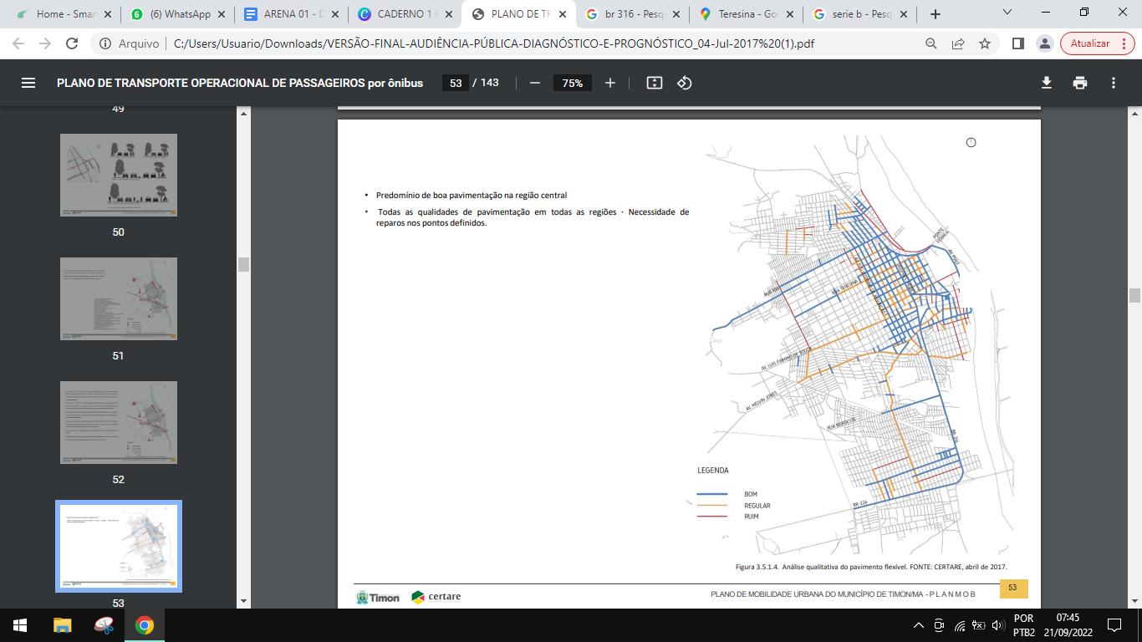Screen dimensions: 1142x642
Task: Open a new browser tab
Action: [x=936, y=14]
